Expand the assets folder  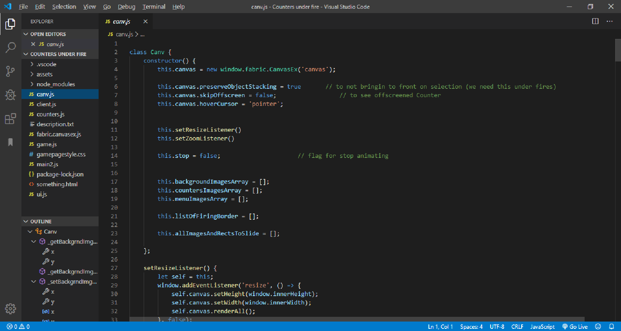click(x=60, y=74)
